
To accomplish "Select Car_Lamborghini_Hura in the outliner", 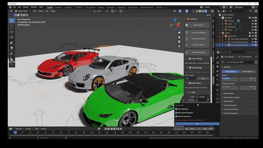I will (239, 42).
